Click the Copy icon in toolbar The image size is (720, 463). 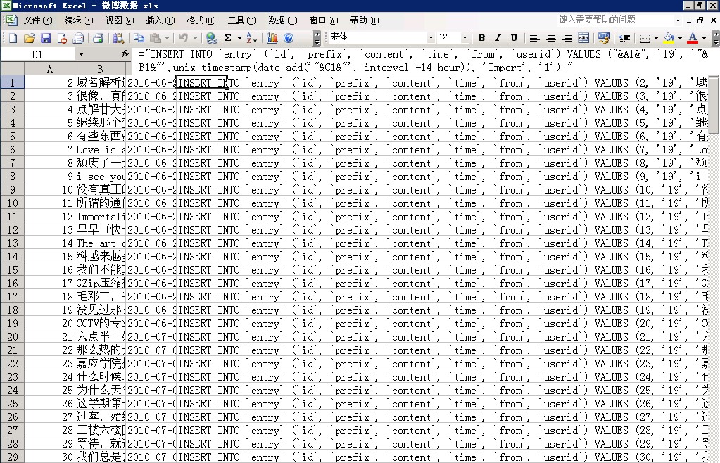pos(139,38)
